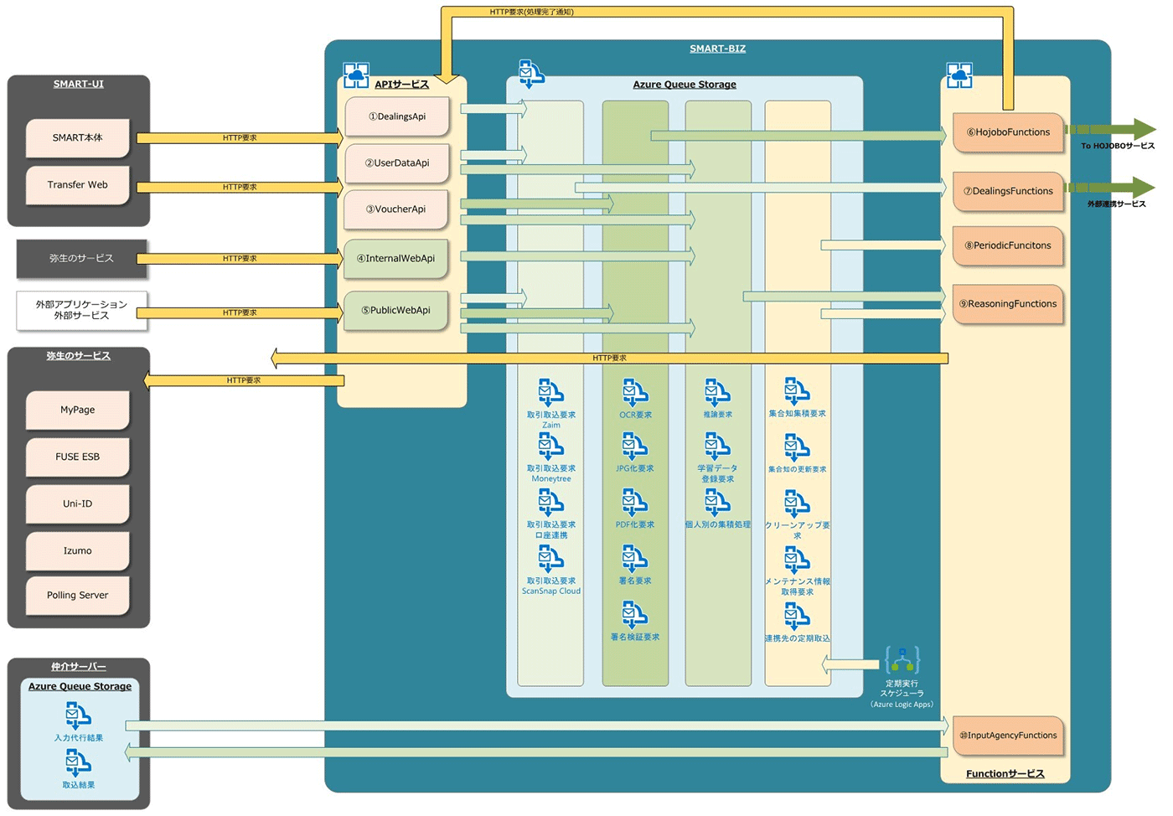Select the 取引取込要求 Moneytree queue icon
The width and height of the screenshot is (1173, 816).
(x=550, y=447)
